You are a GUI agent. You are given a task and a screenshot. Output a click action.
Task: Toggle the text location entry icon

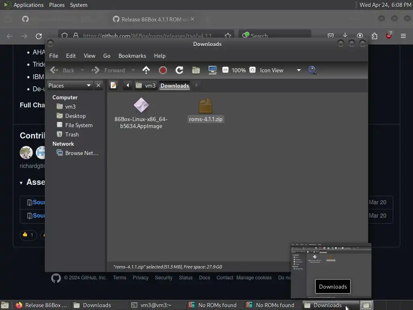113,86
